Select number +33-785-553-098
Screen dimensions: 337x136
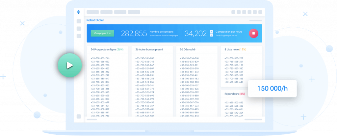(x=145, y=99)
